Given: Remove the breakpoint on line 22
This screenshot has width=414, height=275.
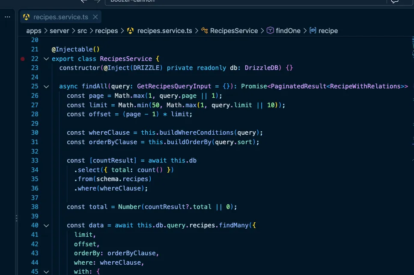Looking at the screenshot, I should point(23,59).
